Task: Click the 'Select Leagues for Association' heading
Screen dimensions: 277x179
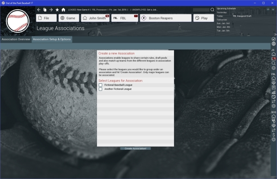Action: click(120, 81)
